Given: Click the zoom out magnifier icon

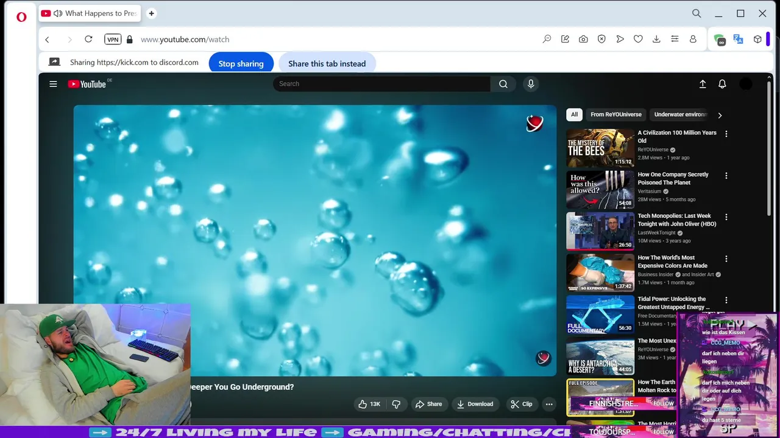Looking at the screenshot, I should (x=547, y=40).
